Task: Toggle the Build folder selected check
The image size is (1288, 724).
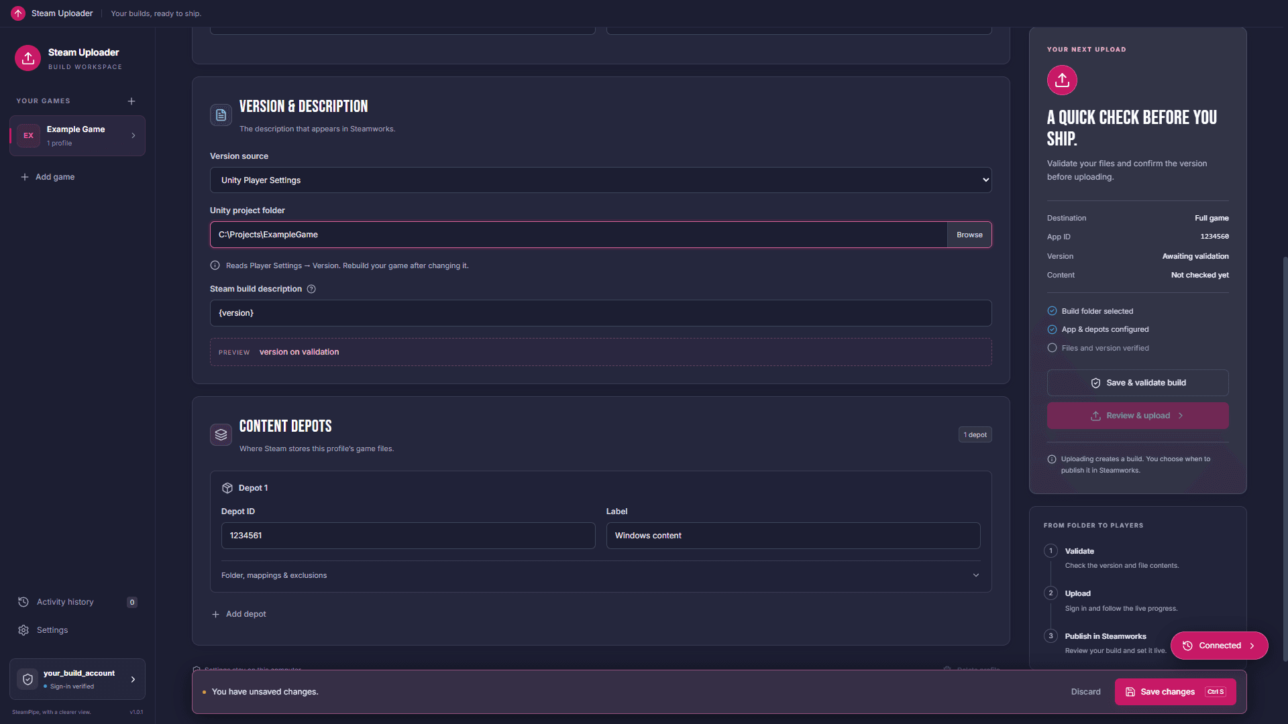Action: click(x=1052, y=311)
